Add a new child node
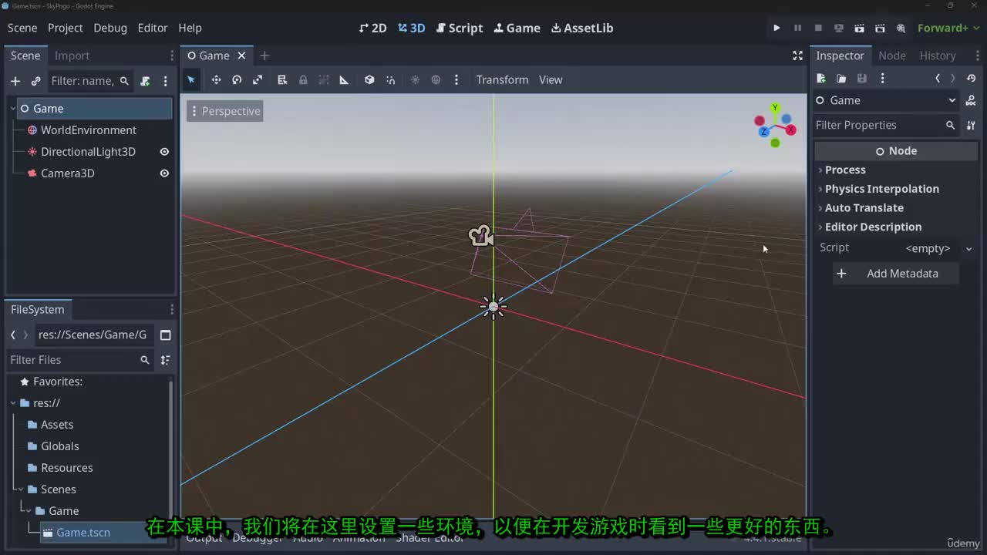Screen dimensions: 987x555 pos(15,81)
